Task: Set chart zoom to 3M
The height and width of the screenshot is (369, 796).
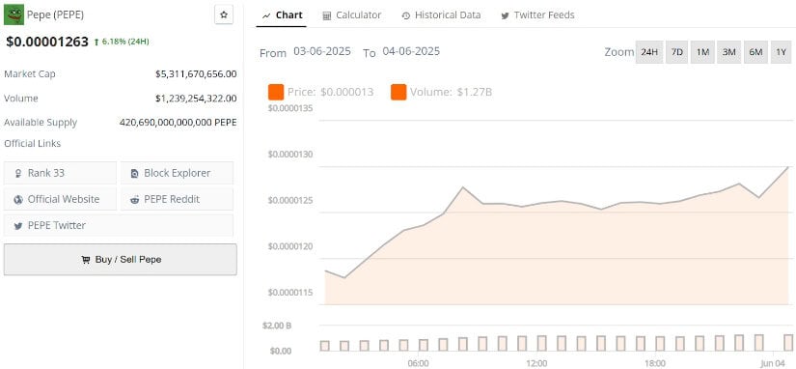Action: pyautogui.click(x=729, y=52)
